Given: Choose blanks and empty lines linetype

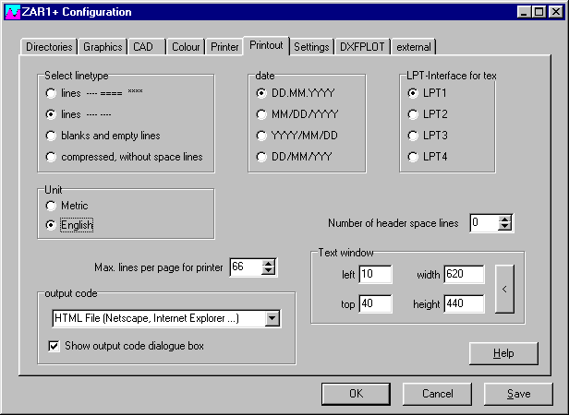Looking at the screenshot, I should (x=51, y=136).
